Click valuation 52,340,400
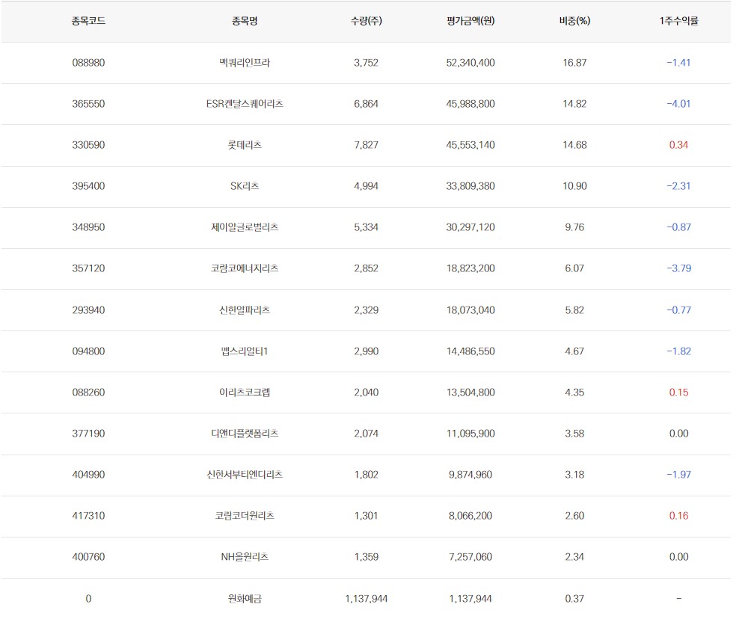The height and width of the screenshot is (619, 745). pos(470,63)
